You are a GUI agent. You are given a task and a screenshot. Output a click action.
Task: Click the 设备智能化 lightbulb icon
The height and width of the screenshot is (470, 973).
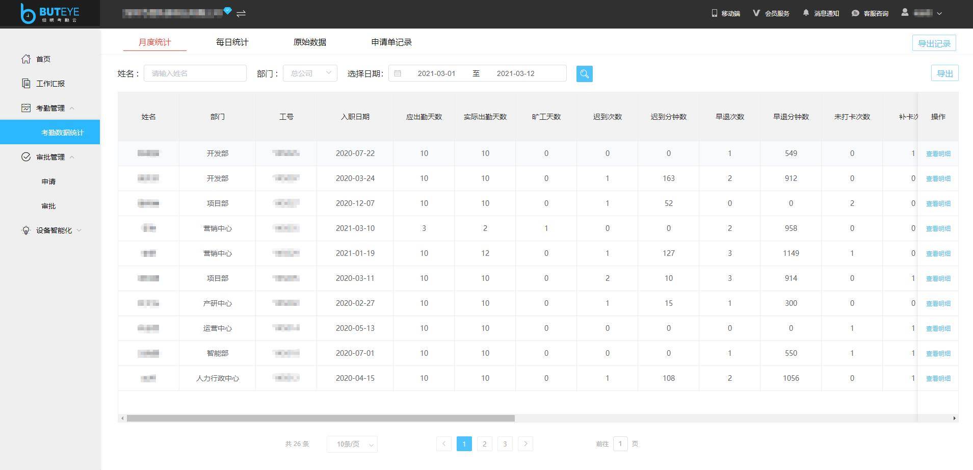click(26, 230)
